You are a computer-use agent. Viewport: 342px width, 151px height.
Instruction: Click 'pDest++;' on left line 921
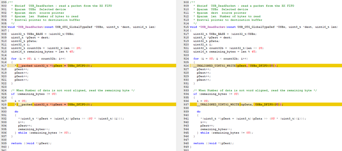coord(22,80)
